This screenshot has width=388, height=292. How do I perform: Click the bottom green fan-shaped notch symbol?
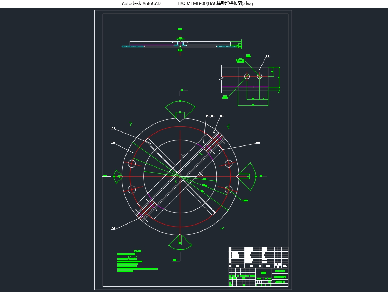coord(180,242)
